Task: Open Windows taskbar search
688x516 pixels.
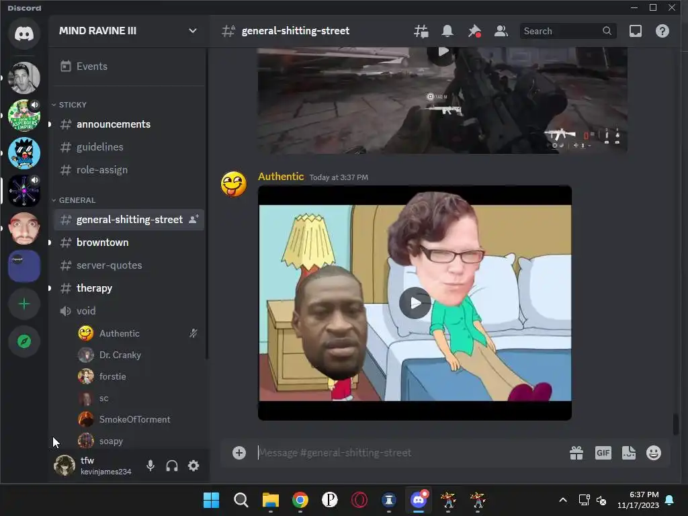Action: tap(241, 500)
